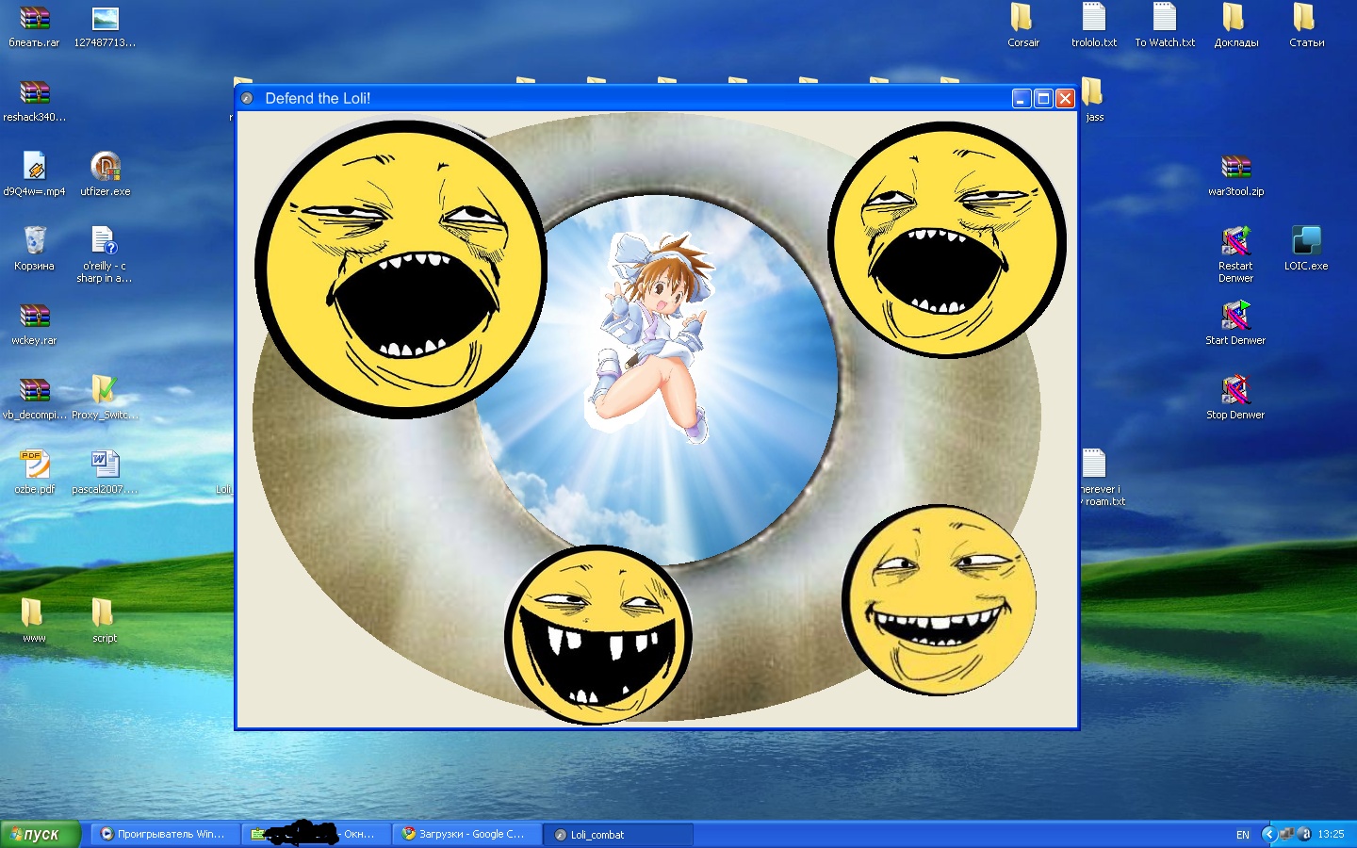Select the Stop Denwer shortcut
The image size is (1357, 848).
(x=1235, y=399)
